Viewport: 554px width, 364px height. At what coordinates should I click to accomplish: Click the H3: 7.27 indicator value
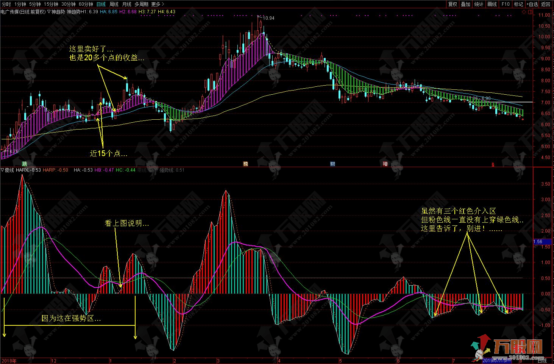point(147,12)
